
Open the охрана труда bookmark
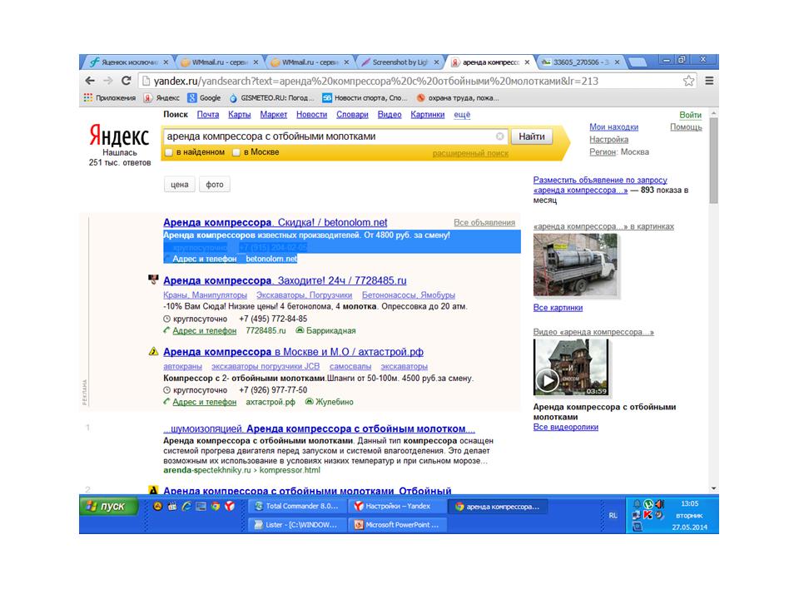tap(458, 98)
